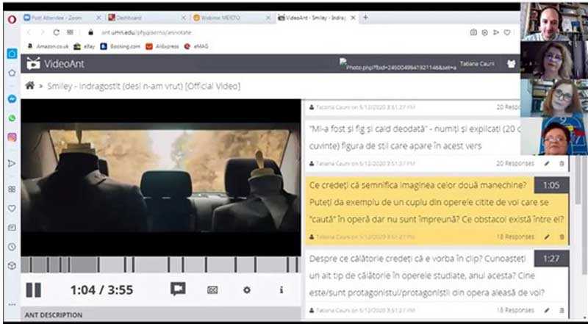588x324 pixels.
Task: Open bookmarks heart in the Opera sidebar
Action: point(12,208)
